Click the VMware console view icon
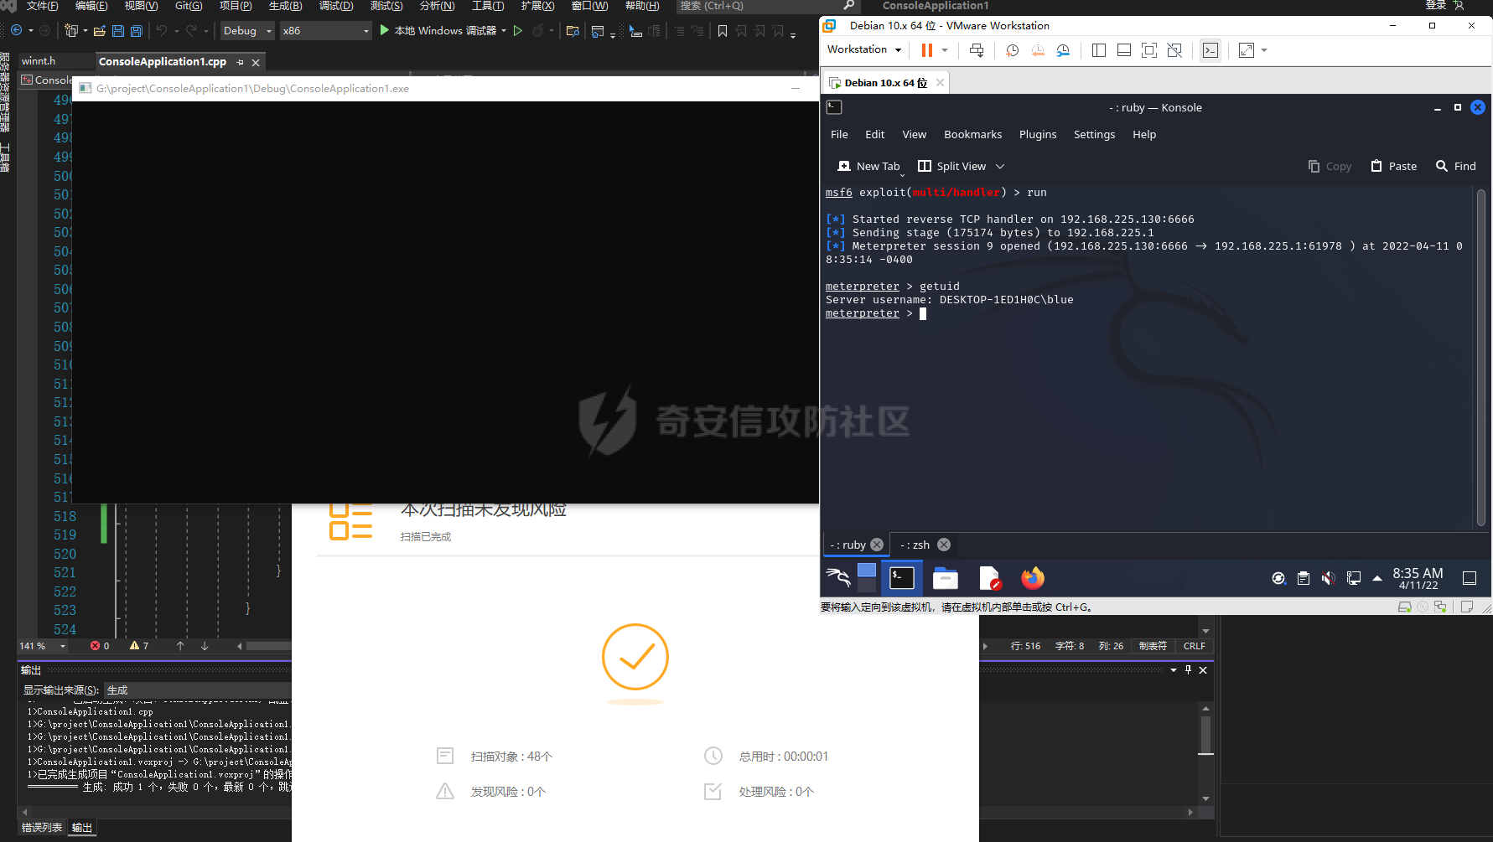This screenshot has height=842, width=1493. [x=1210, y=50]
